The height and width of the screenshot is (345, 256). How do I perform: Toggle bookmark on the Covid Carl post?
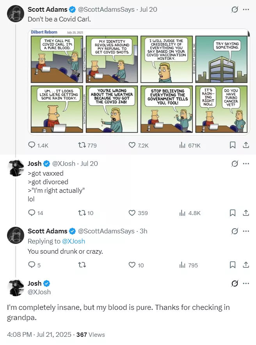pyautogui.click(x=233, y=145)
